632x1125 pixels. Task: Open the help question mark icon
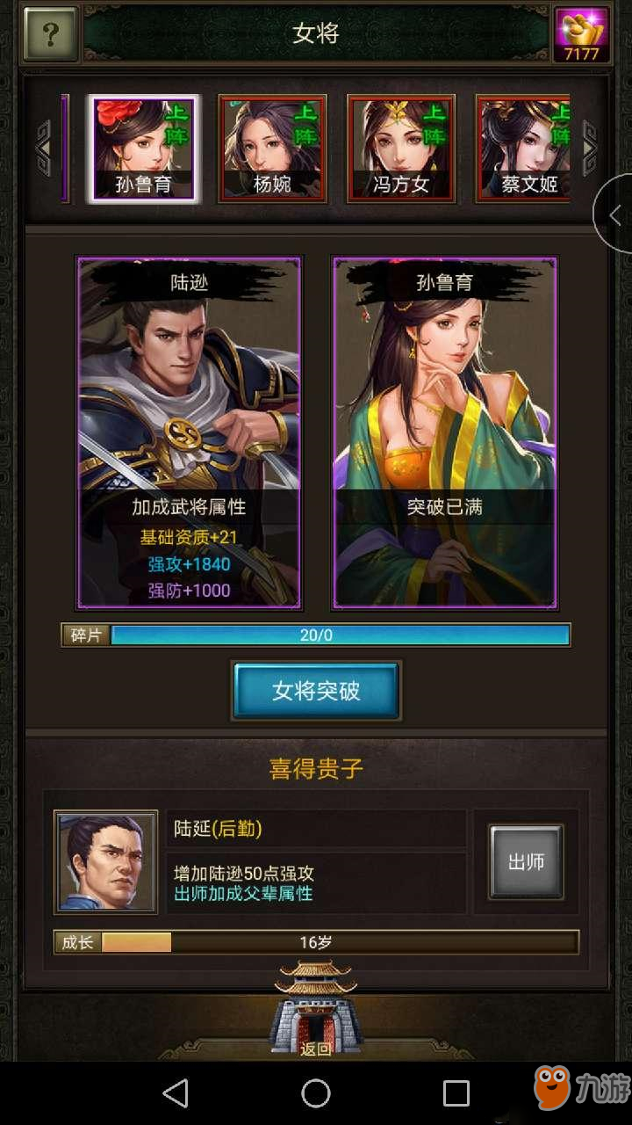coord(51,34)
